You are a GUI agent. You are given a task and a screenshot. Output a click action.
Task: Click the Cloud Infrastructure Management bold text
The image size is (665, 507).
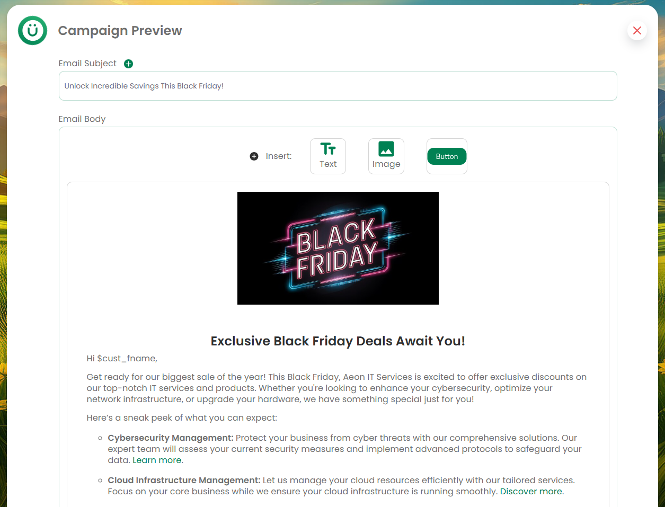tap(184, 481)
